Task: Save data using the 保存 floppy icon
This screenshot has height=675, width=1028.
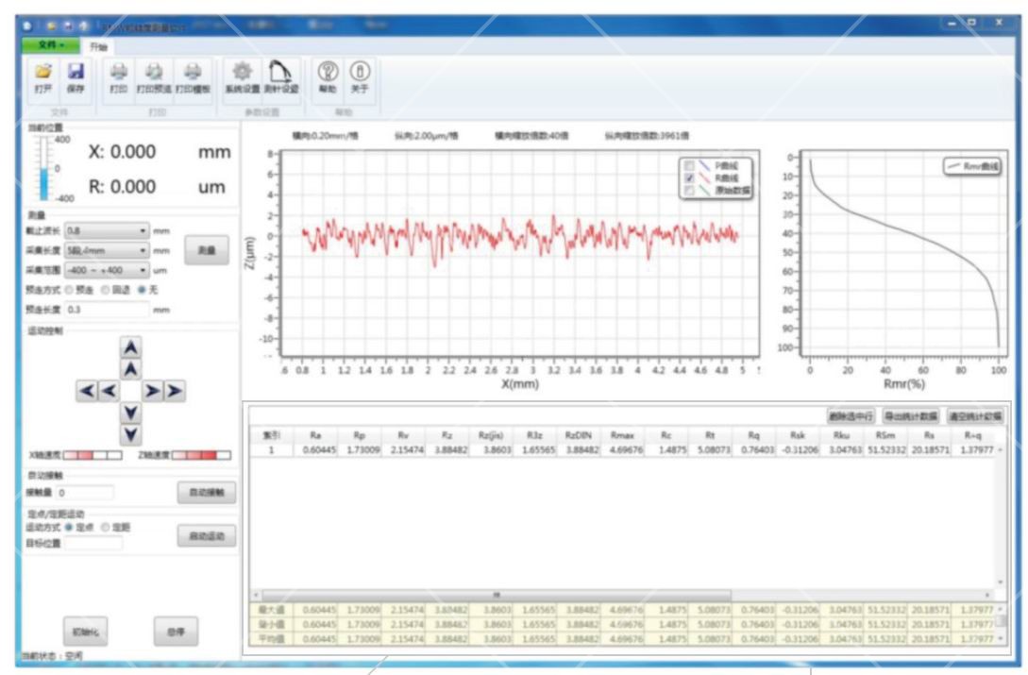Action: tap(76, 78)
